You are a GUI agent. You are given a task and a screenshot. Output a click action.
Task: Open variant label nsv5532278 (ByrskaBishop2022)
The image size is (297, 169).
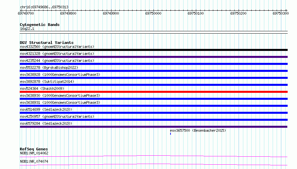(x=49, y=68)
